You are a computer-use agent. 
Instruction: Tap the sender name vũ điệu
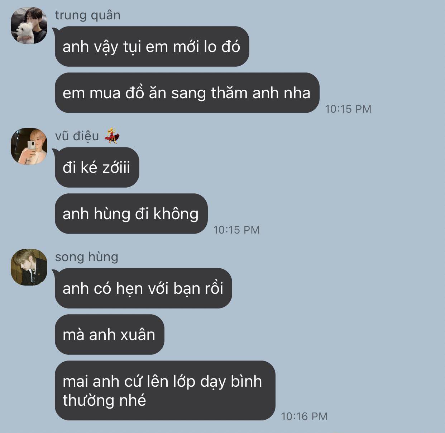[77, 136]
